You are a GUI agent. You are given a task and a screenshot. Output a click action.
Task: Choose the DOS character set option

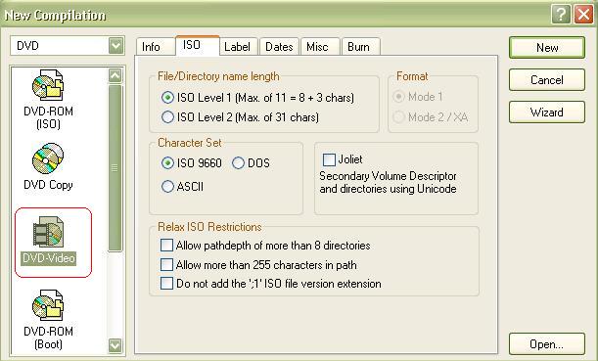[x=238, y=163]
